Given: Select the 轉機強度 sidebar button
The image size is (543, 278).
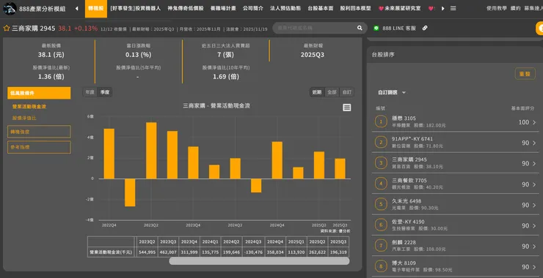Looking at the screenshot, I should [39, 132].
